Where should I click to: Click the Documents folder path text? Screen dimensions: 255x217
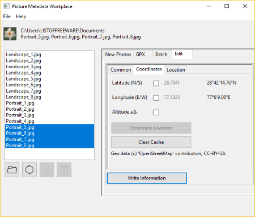coord(62,31)
